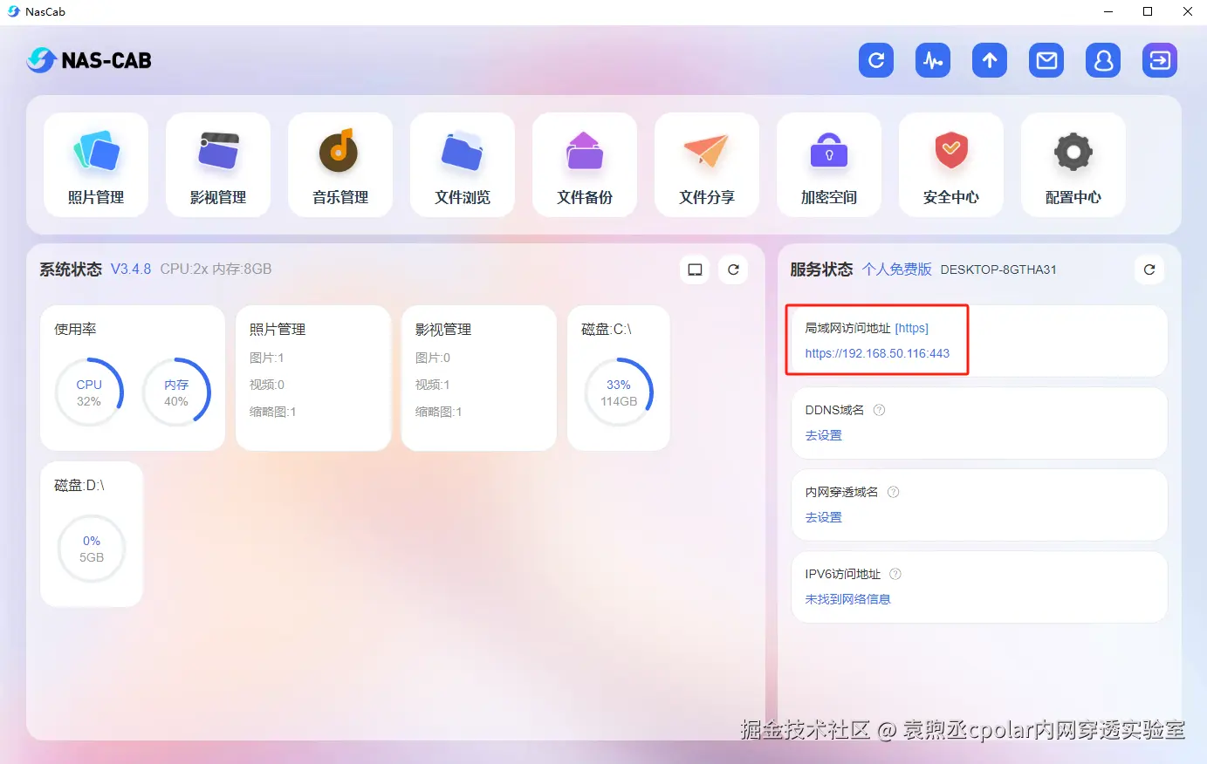The height and width of the screenshot is (764, 1207).
Task: Click 图片:1 in 照片管理 card
Action: click(x=267, y=358)
